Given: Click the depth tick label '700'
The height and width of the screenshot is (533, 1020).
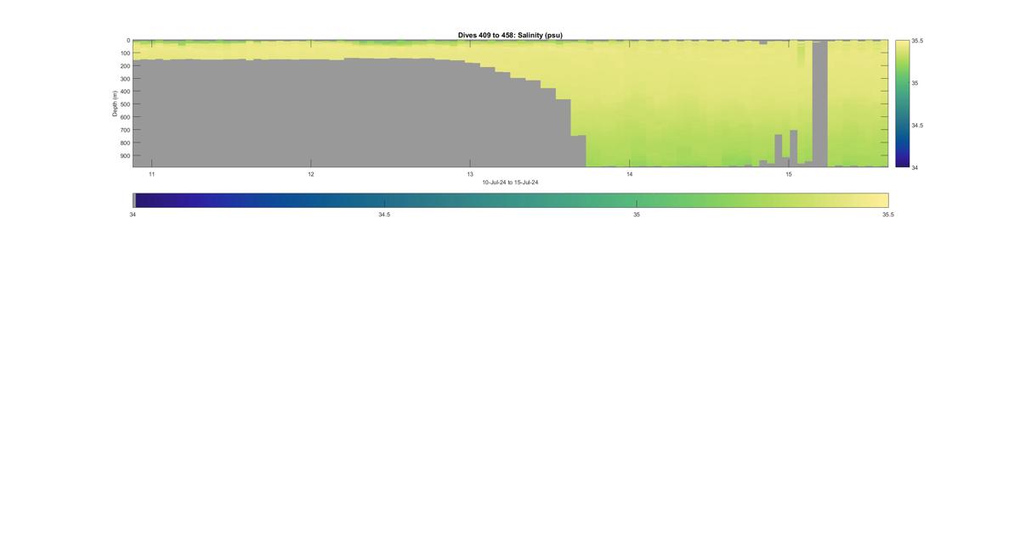Looking at the screenshot, I should (125, 130).
